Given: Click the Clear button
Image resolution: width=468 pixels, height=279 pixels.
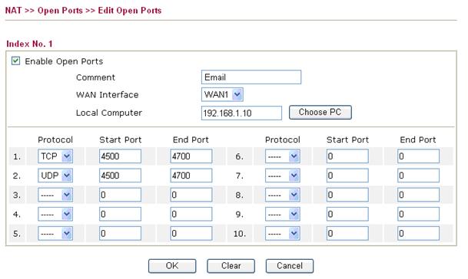Looking at the screenshot, I should tap(231, 266).
